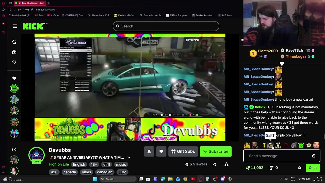Image resolution: width=325 pixels, height=183 pixels.
Task: Click the Devubbs live stream video player
Action: [x=130, y=87]
